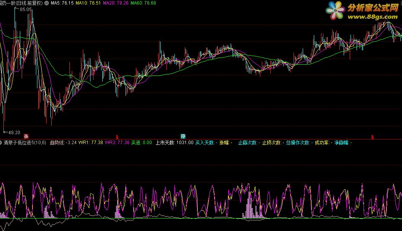Click the red S marker below the 2014 low area
Screen dimensions: 402x231
(117, 137)
